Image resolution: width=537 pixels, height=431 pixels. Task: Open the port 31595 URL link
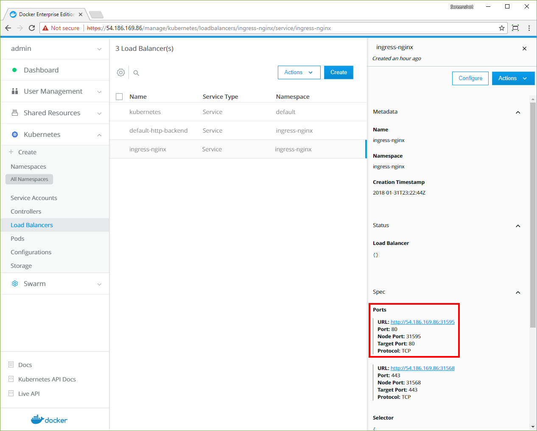coord(422,322)
